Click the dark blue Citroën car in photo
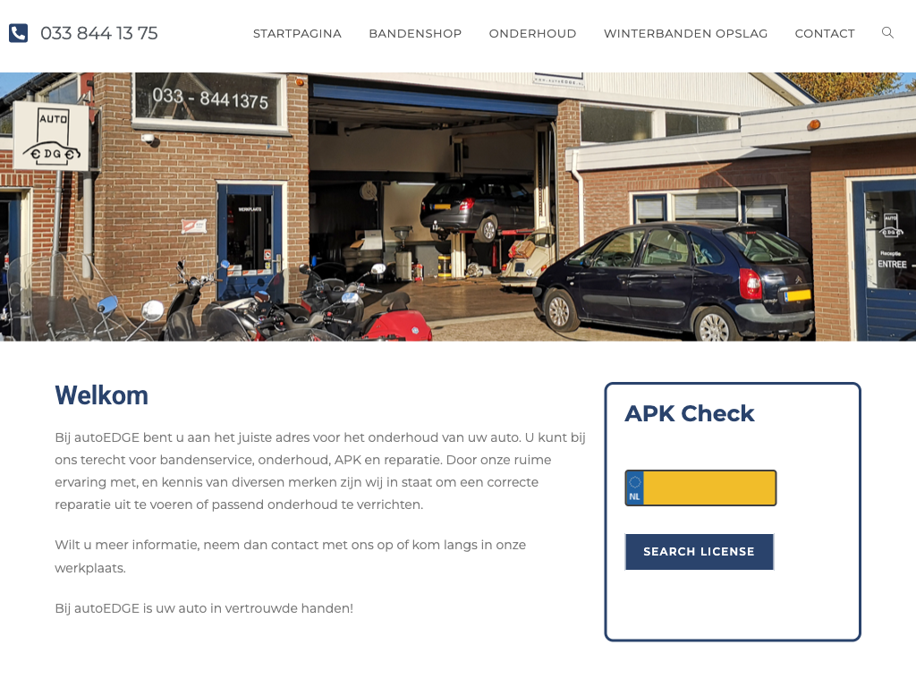Viewport: 916px width, 687px height. coord(674,280)
